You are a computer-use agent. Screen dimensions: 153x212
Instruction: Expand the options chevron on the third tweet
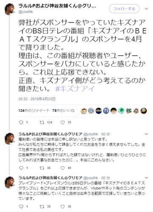[x=146, y=178]
